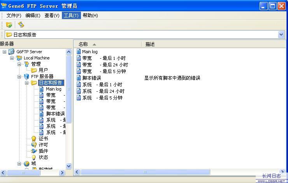Open the 编辑(E) menu
The height and width of the screenshot is (183, 288).
33,16
